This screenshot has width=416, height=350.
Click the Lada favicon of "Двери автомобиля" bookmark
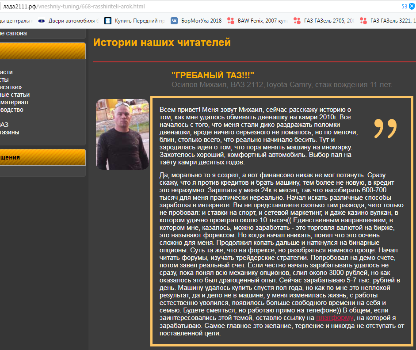42,20
